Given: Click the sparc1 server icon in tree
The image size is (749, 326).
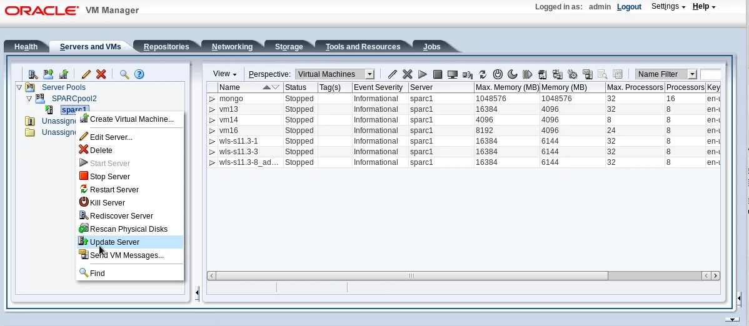Looking at the screenshot, I should coord(49,110).
